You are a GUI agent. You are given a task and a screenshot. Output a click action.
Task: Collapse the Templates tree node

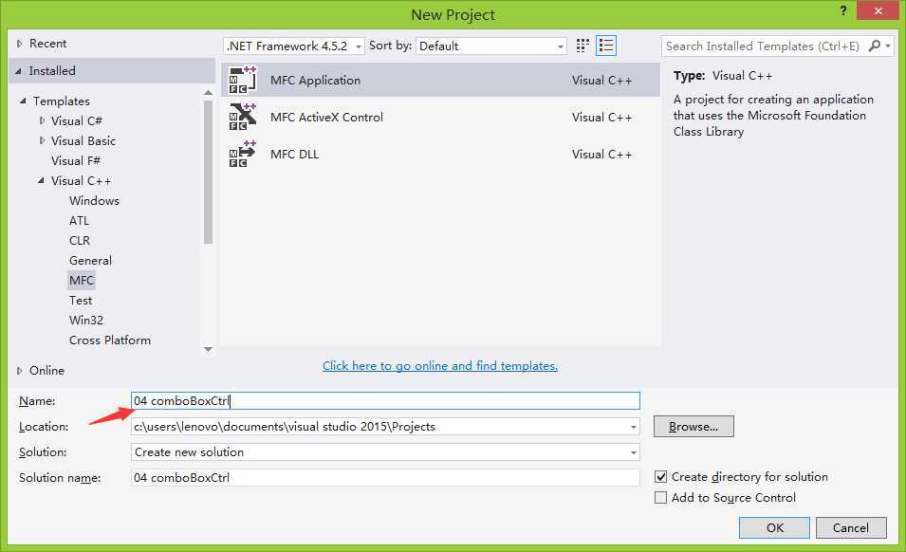23,101
